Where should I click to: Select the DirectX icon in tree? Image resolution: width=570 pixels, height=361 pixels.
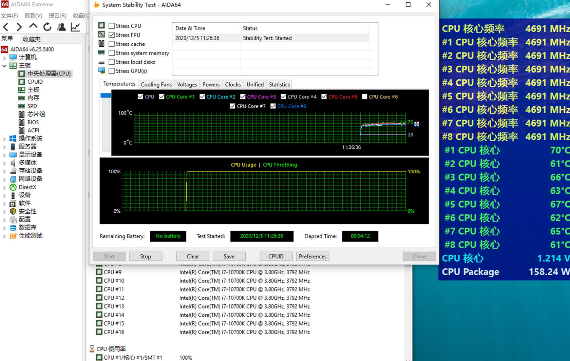[13, 187]
